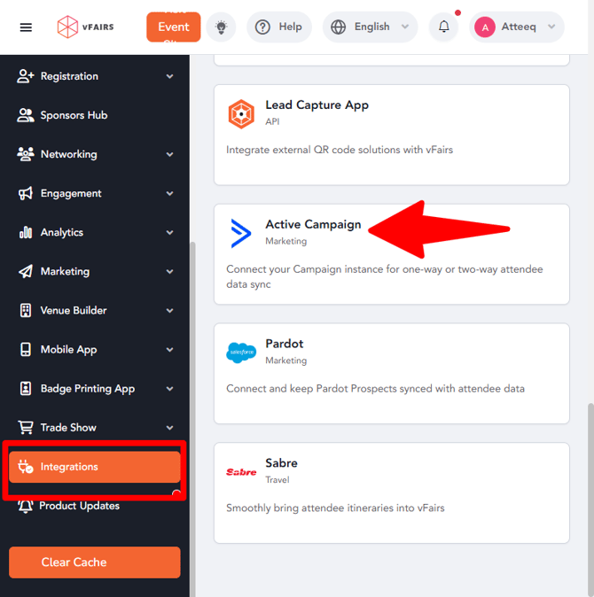This screenshot has width=594, height=597.
Task: Open the English language dropdown
Action: point(370,27)
